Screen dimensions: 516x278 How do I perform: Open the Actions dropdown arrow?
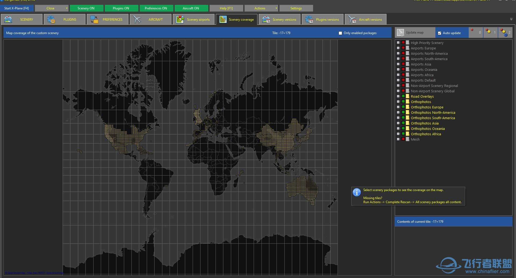(x=276, y=8)
